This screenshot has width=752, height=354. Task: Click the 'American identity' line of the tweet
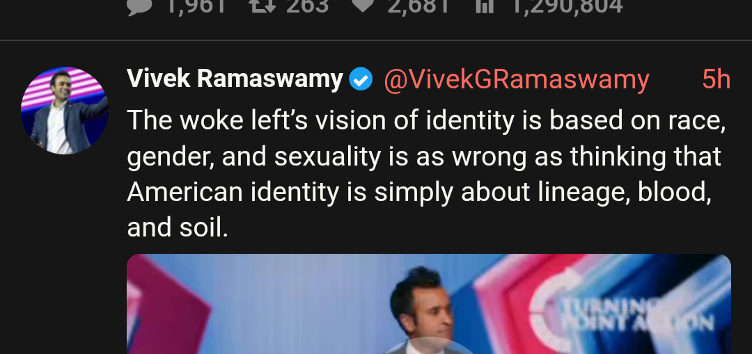point(419,192)
